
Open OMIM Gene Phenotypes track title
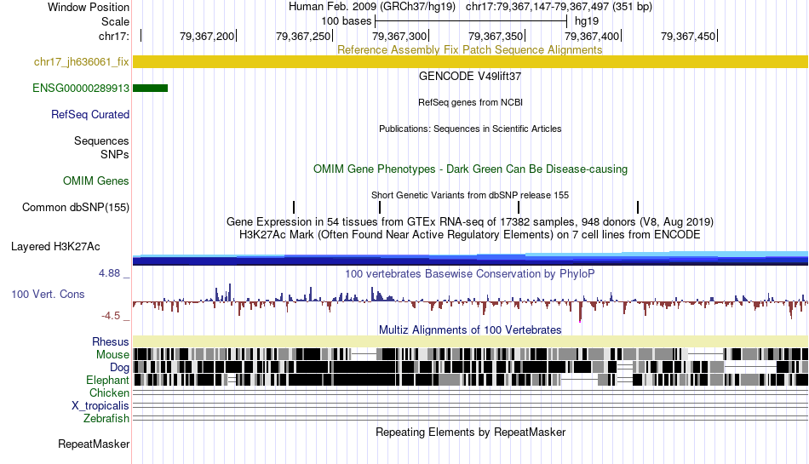pyautogui.click(x=470, y=169)
